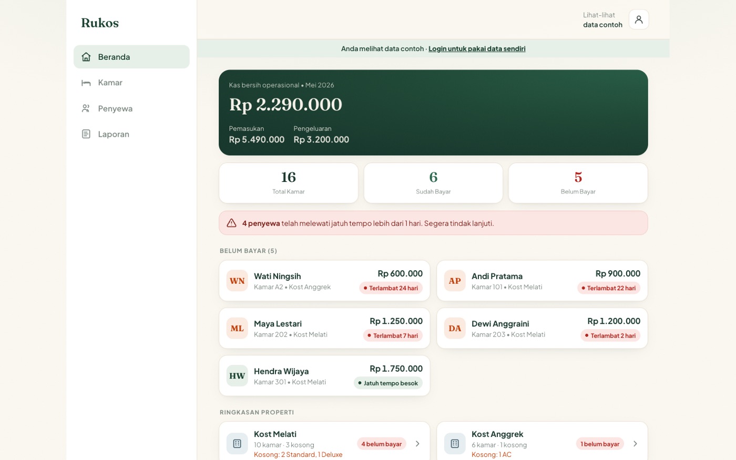
Task: Open the Belum Bayar 5 card
Action: pos(578,183)
